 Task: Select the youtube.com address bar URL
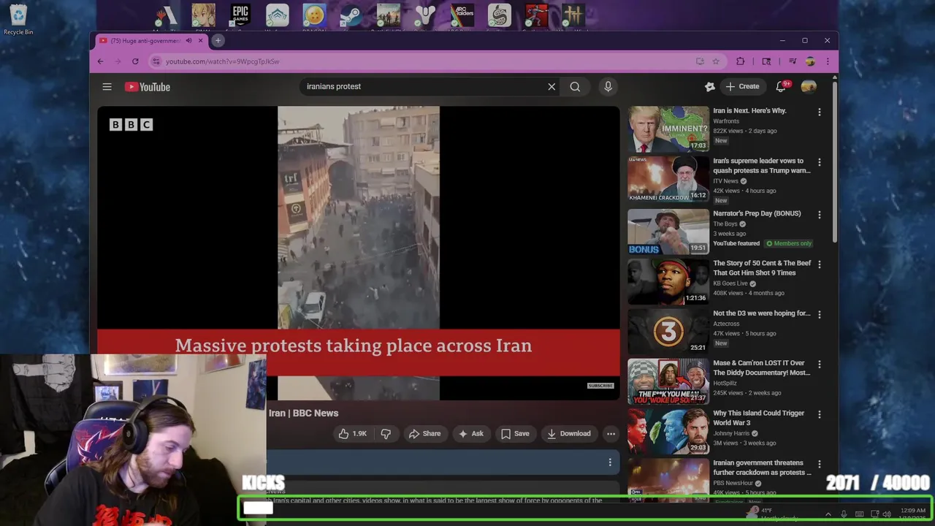[x=222, y=61]
